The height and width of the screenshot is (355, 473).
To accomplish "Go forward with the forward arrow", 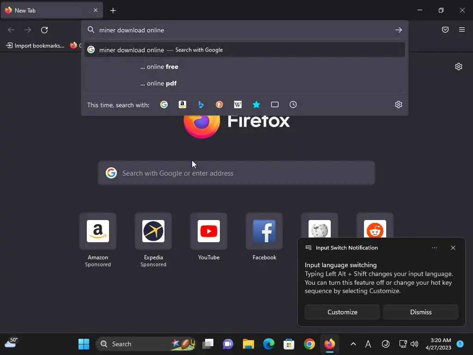I will [x=28, y=30].
